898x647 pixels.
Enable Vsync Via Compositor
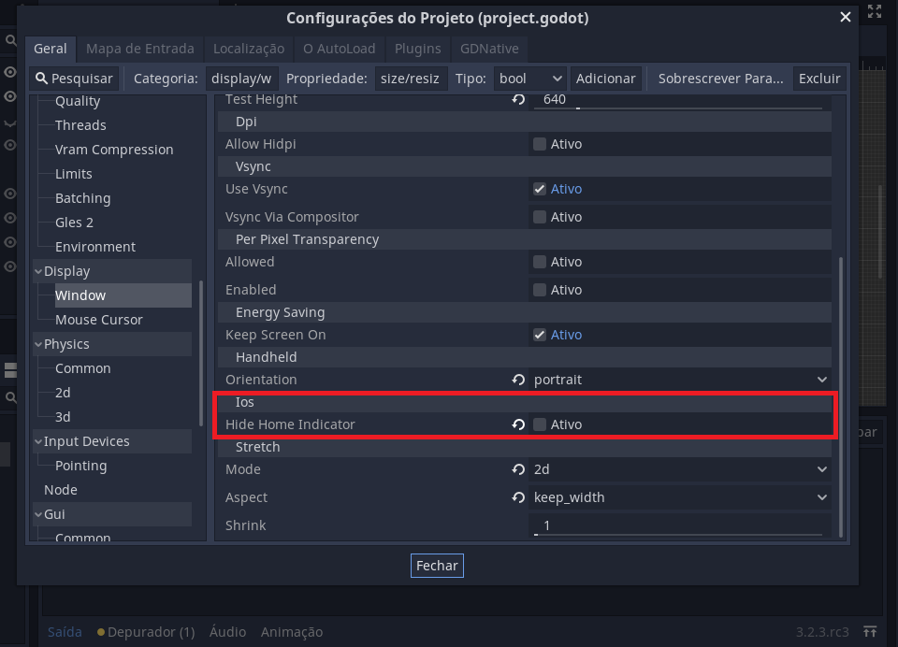[540, 217]
